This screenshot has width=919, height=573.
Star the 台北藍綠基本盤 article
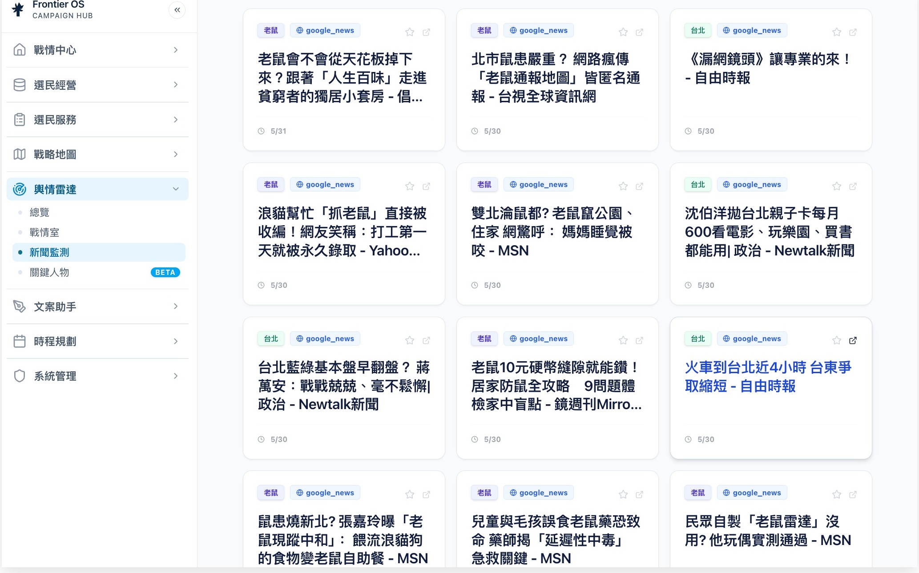click(410, 340)
